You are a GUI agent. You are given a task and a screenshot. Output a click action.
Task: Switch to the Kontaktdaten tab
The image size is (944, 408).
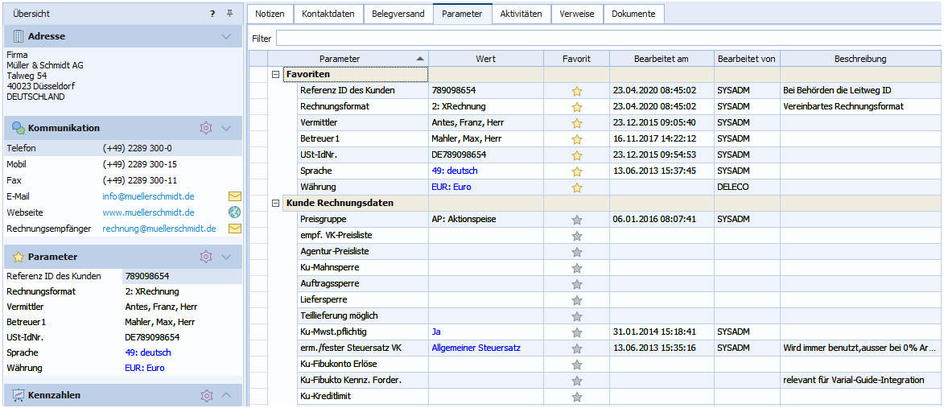click(328, 14)
